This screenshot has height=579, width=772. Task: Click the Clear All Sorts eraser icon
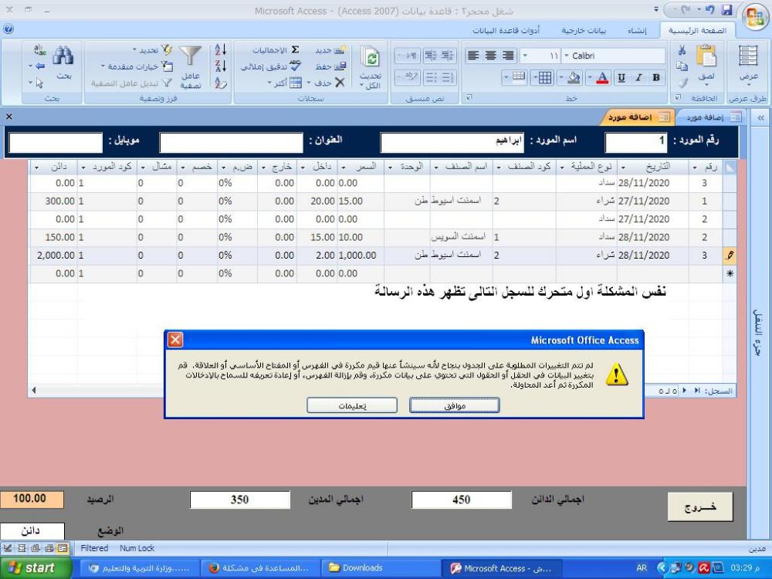click(x=221, y=83)
